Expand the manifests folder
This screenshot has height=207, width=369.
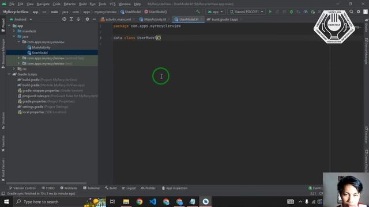(14, 31)
